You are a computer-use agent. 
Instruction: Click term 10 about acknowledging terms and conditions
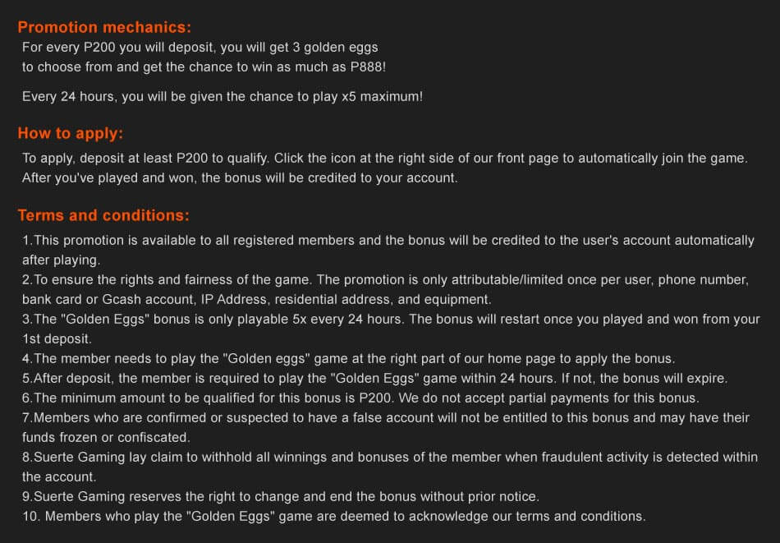coord(334,516)
